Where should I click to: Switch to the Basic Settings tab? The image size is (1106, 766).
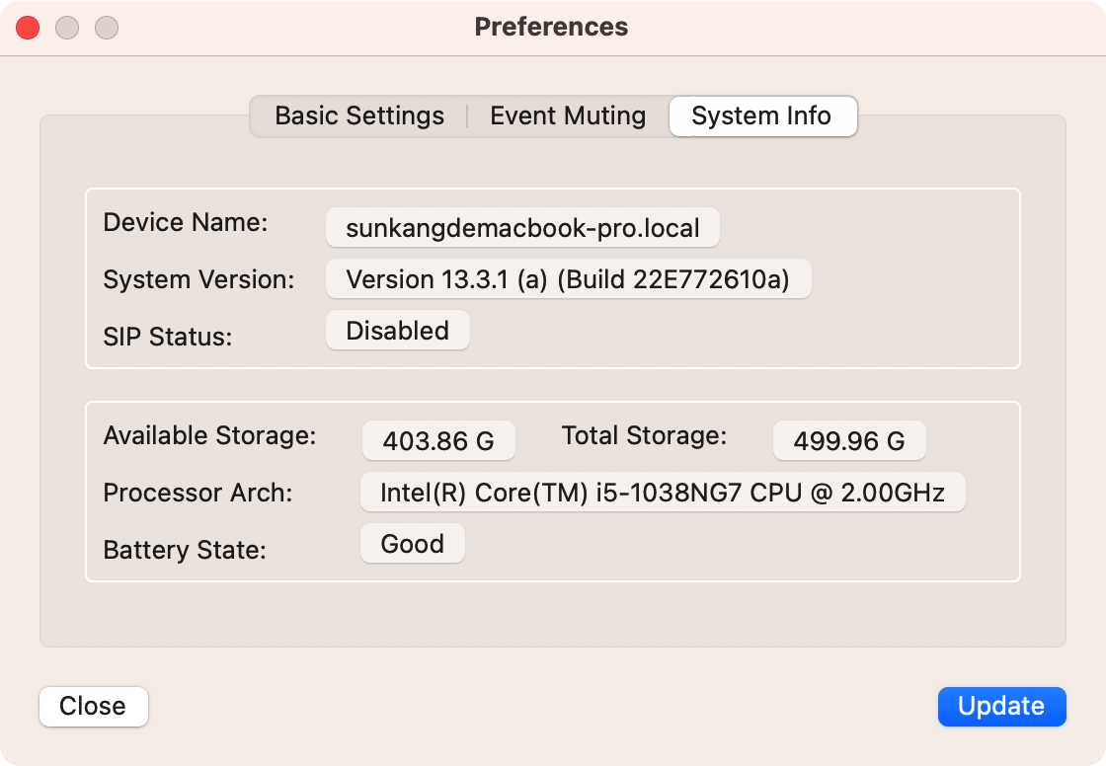click(359, 116)
